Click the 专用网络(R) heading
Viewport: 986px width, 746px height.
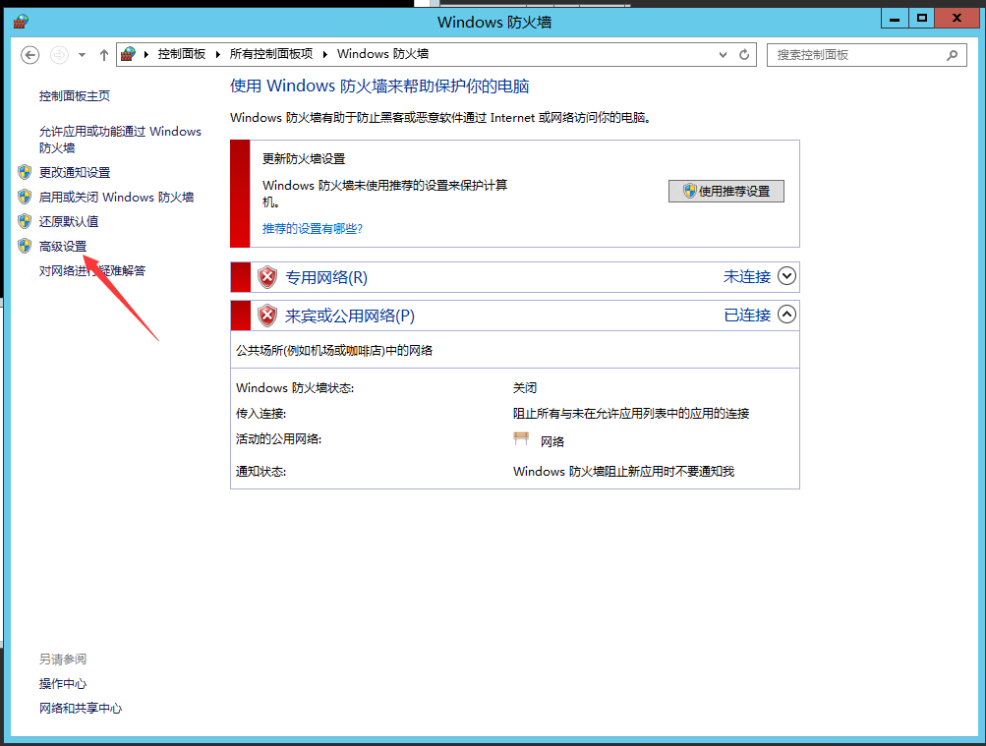pyautogui.click(x=326, y=277)
